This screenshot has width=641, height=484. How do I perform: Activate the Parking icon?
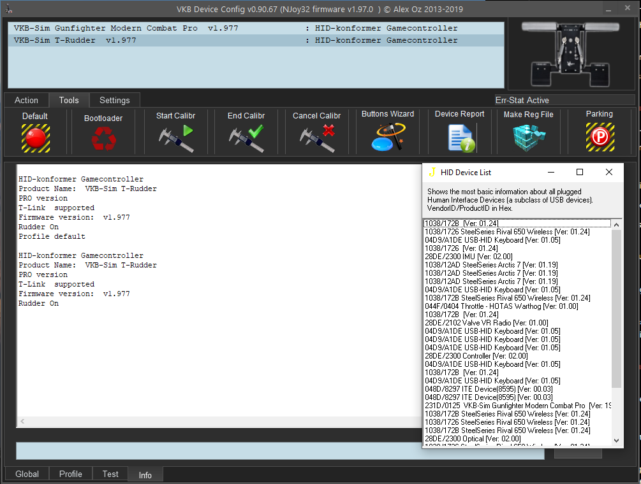(600, 137)
